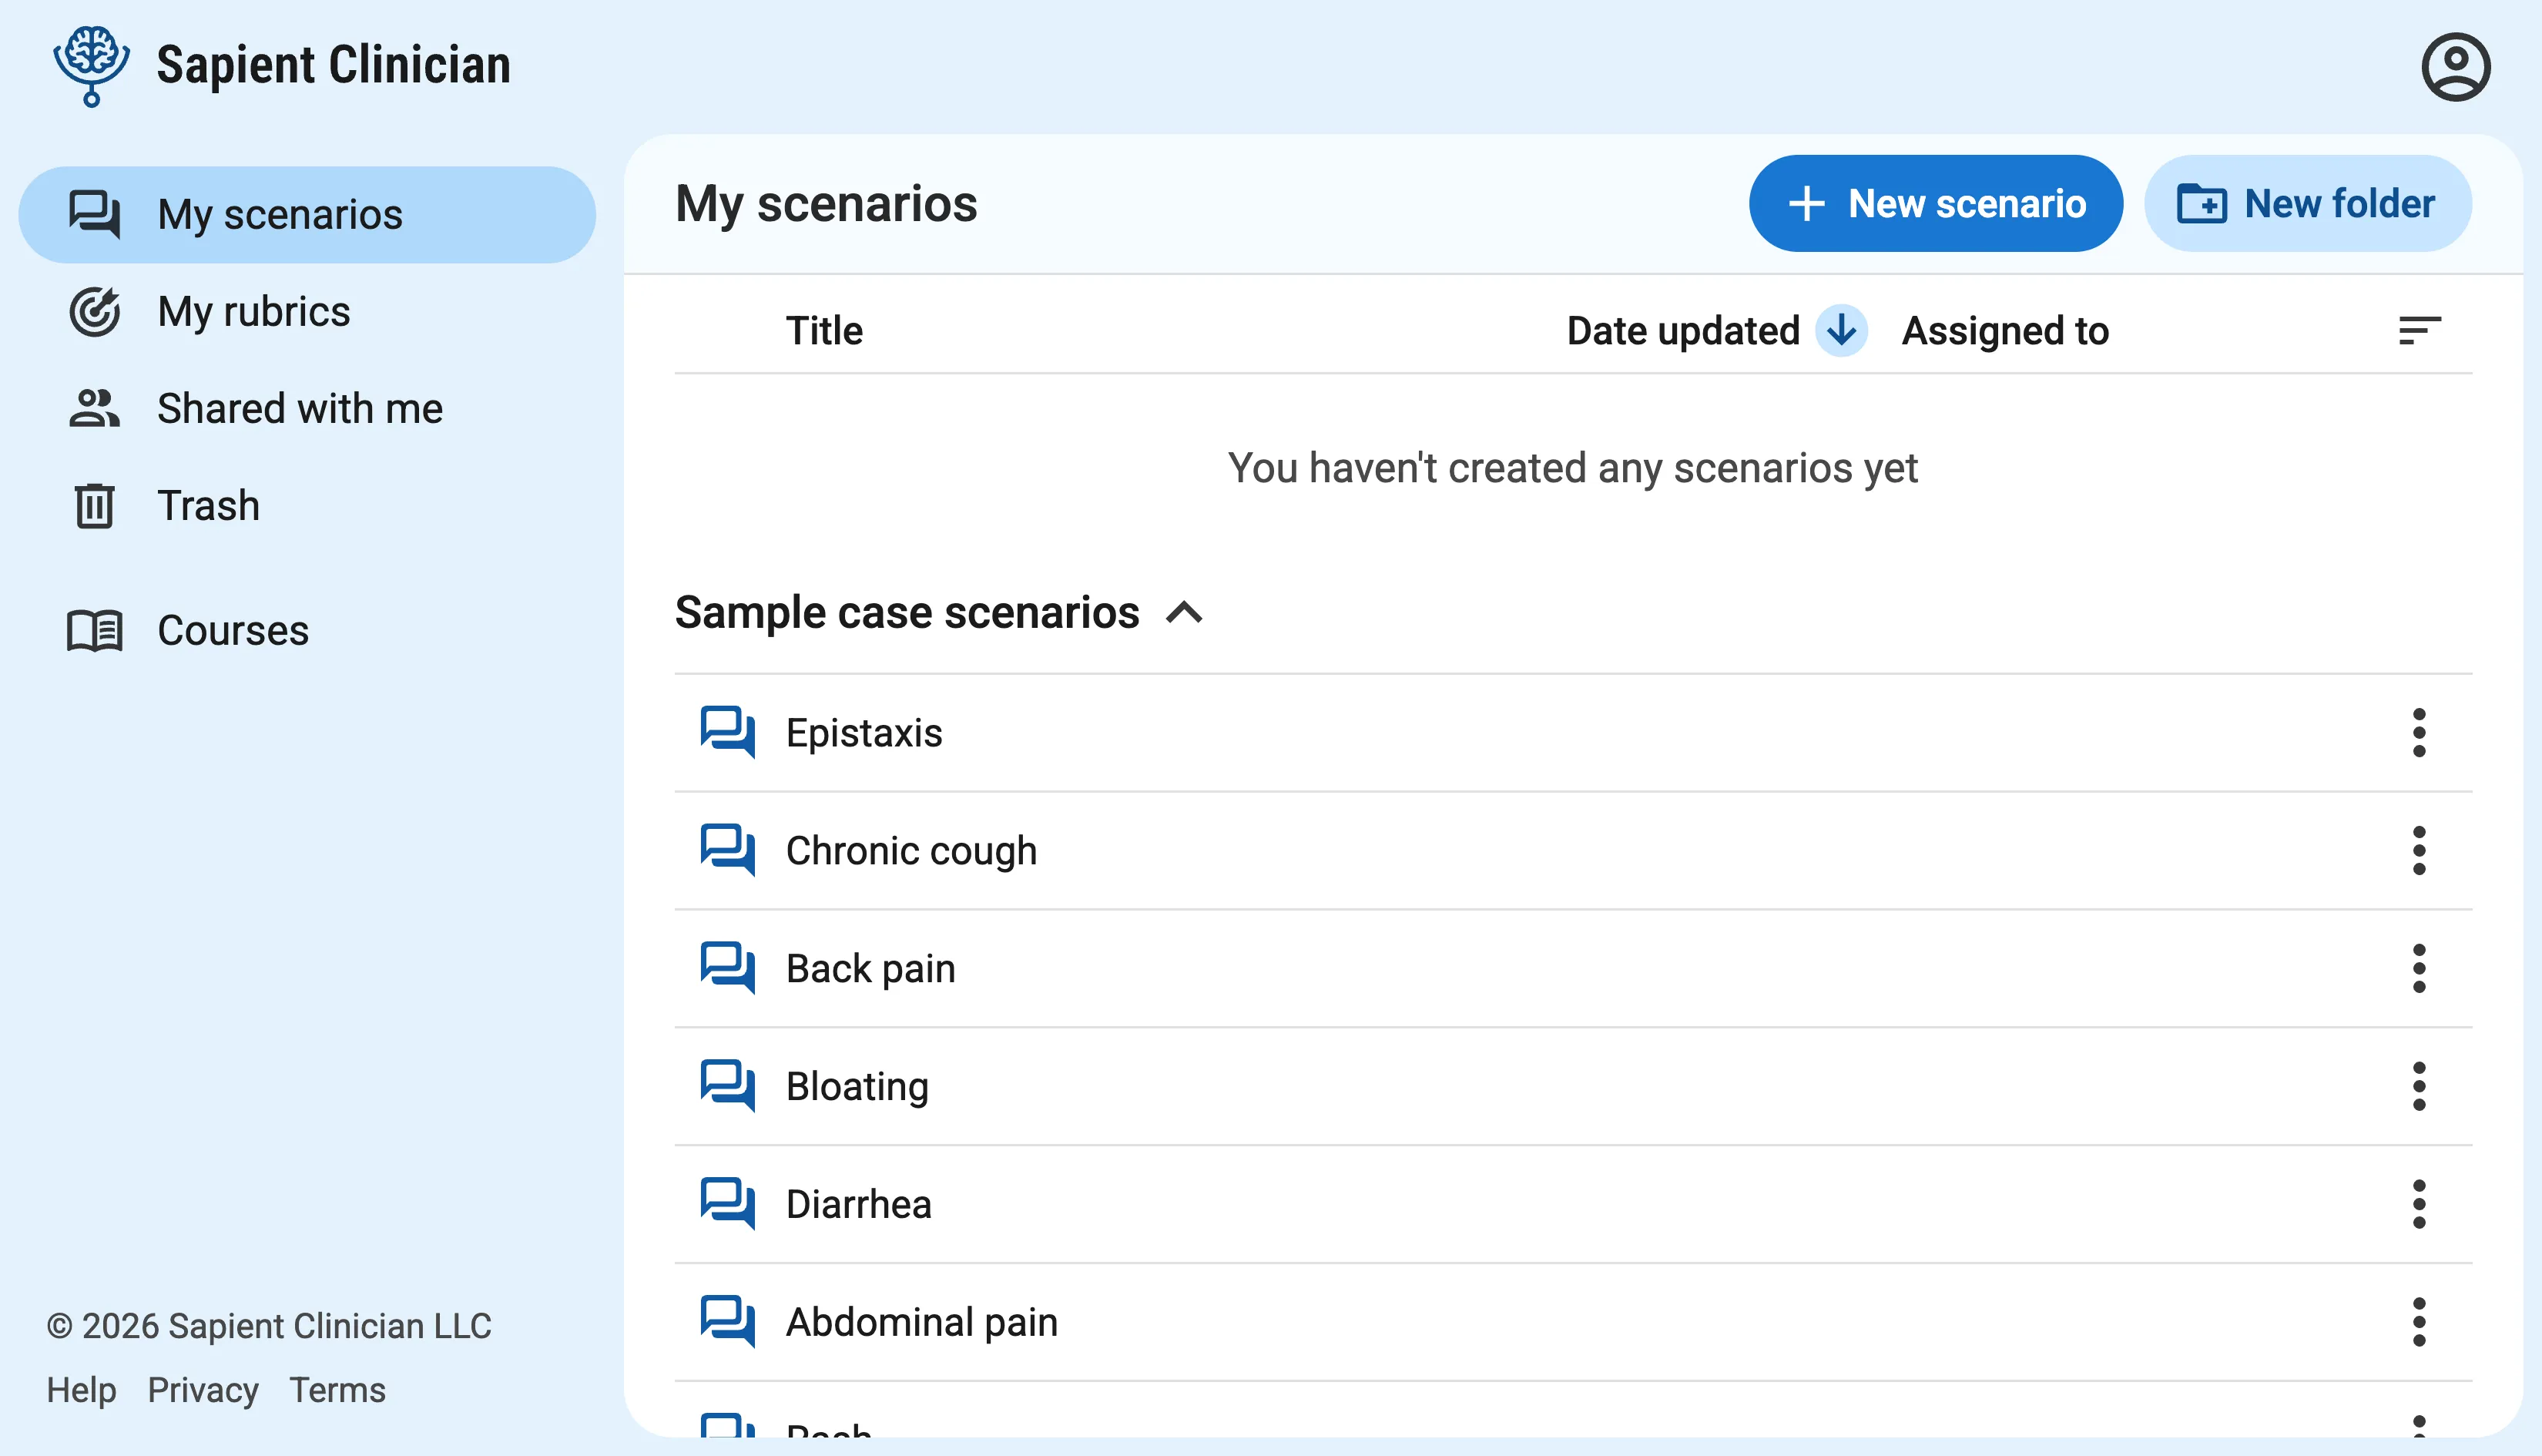Open the options menu for Chronic cough
Screen dimensions: 2542x1456
pyautogui.click(x=2419, y=850)
